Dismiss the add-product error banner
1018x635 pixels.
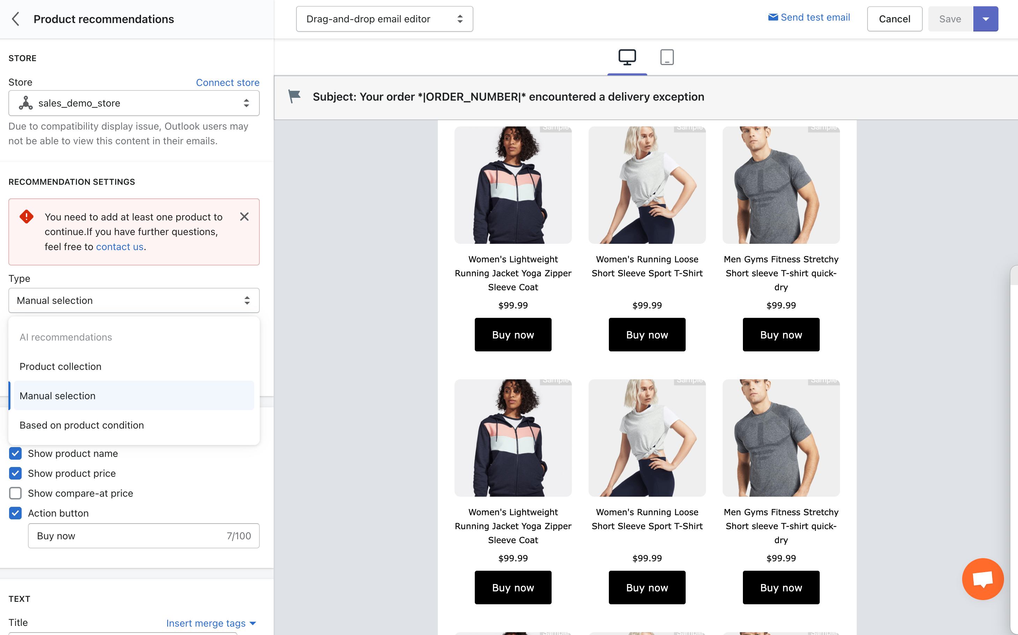coord(244,217)
